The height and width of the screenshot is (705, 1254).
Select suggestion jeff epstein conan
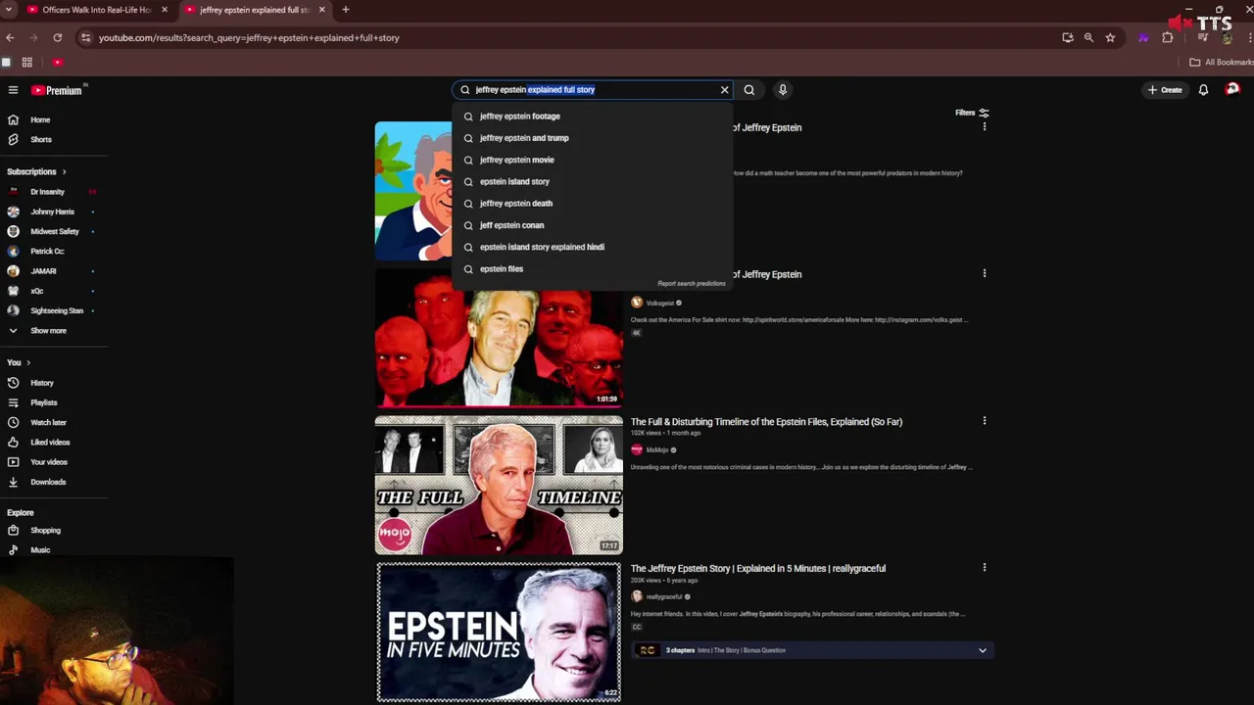592,225
